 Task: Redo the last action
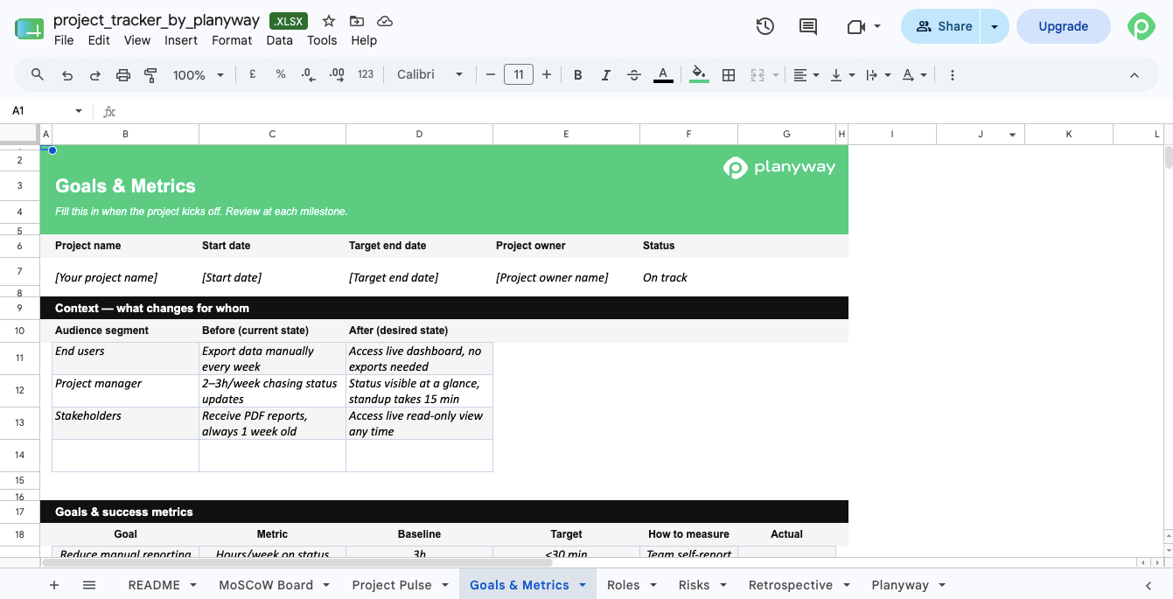click(95, 75)
